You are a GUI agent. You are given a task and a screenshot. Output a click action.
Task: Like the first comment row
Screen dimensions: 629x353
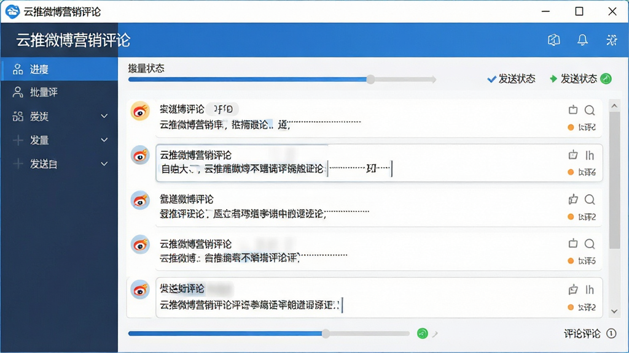click(x=573, y=110)
